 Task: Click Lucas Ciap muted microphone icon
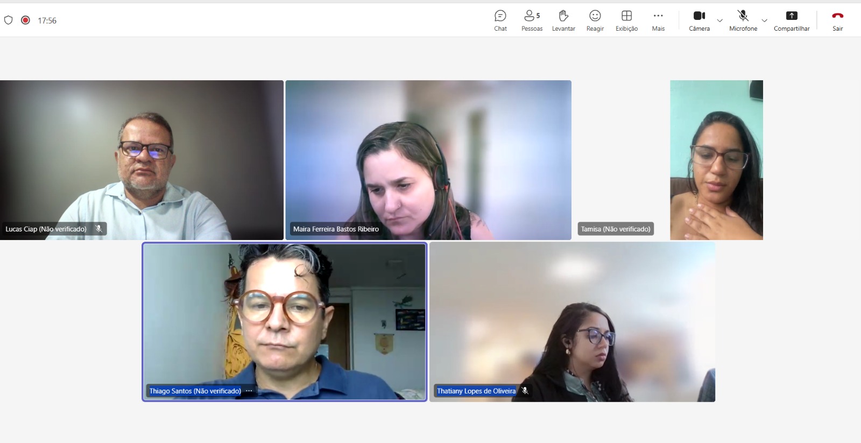tap(98, 229)
